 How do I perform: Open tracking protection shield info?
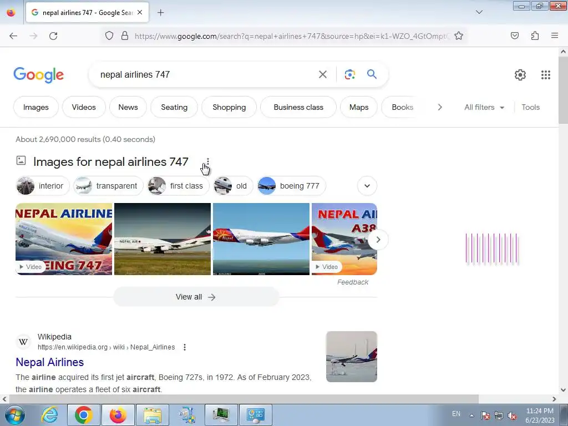pyautogui.click(x=109, y=35)
